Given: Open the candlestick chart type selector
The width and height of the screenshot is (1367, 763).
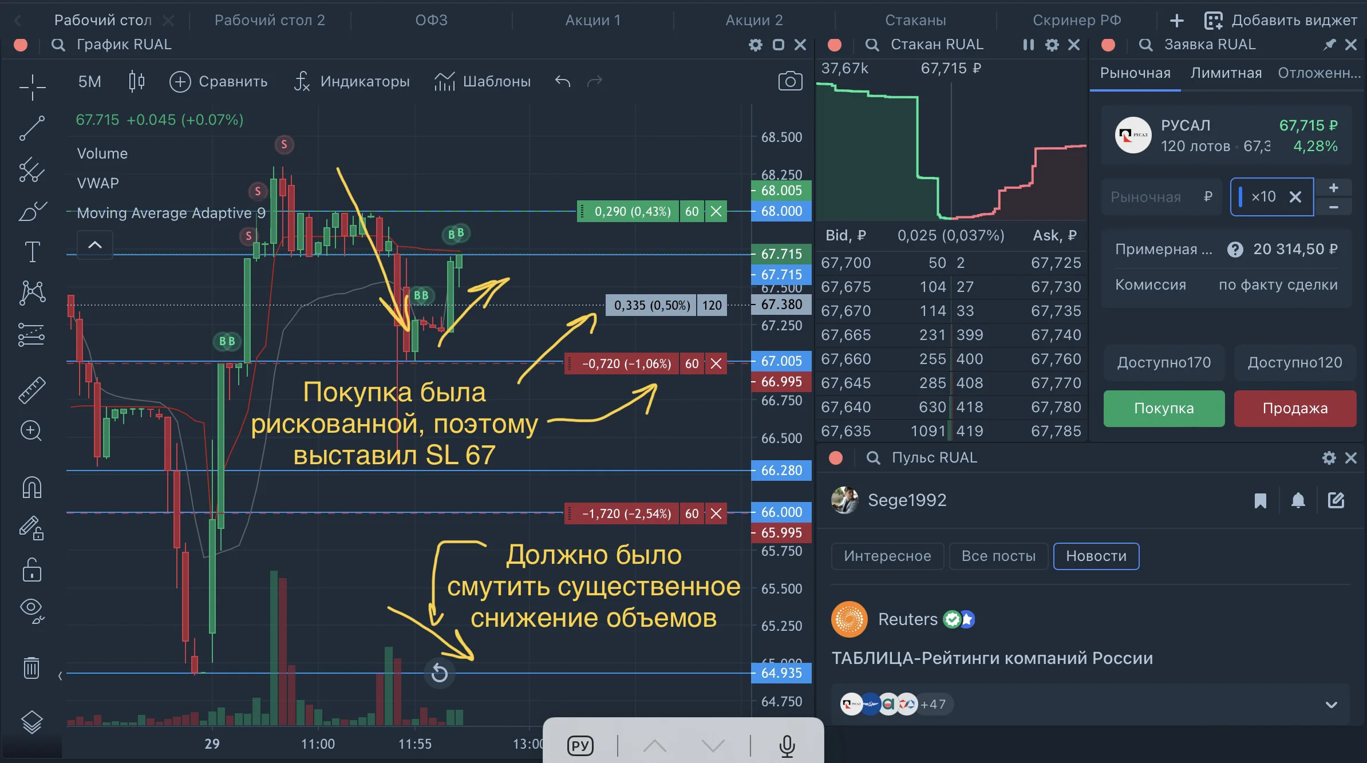Looking at the screenshot, I should click(x=136, y=81).
